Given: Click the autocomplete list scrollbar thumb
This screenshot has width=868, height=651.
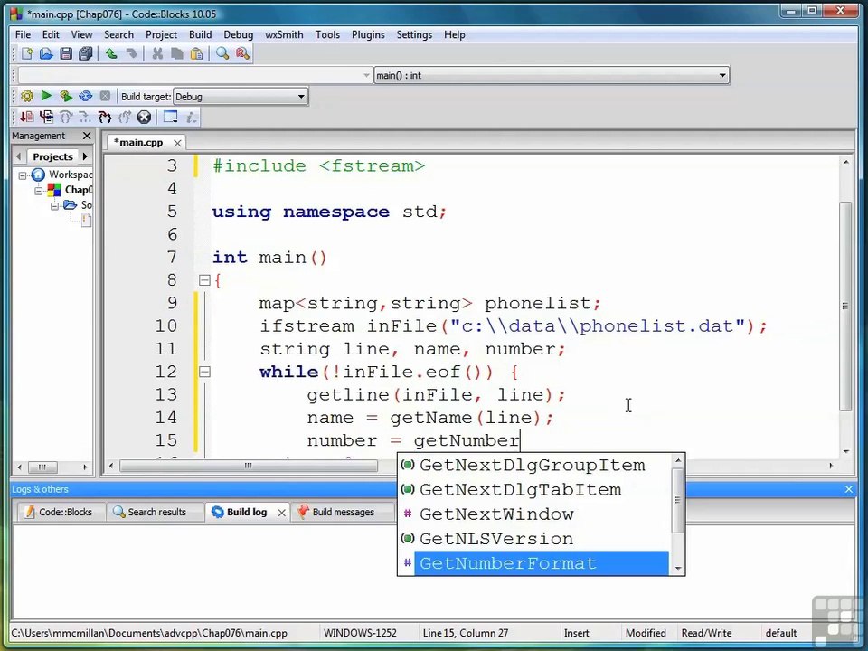Looking at the screenshot, I should point(677,500).
